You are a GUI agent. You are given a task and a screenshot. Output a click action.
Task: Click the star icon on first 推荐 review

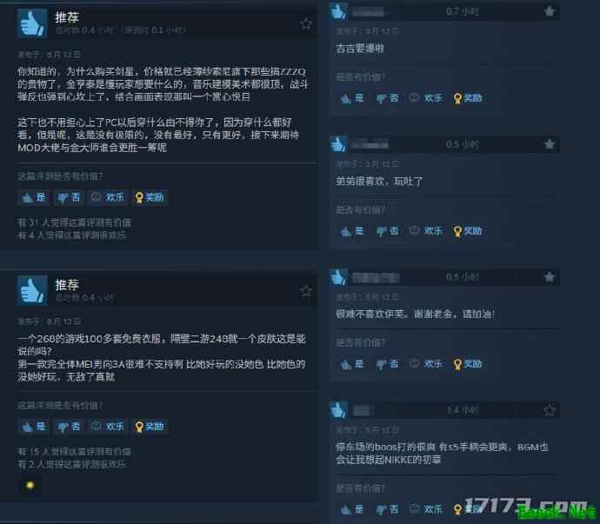(306, 24)
